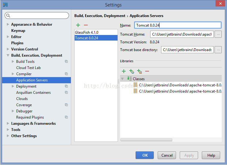This screenshot has width=227, height=165.
Task: Focus the settings search field
Action: click(37, 15)
